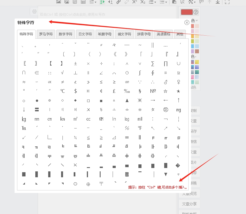Switch to the 希腊字母 tab
The height and width of the screenshot is (214, 246).
click(x=105, y=34)
